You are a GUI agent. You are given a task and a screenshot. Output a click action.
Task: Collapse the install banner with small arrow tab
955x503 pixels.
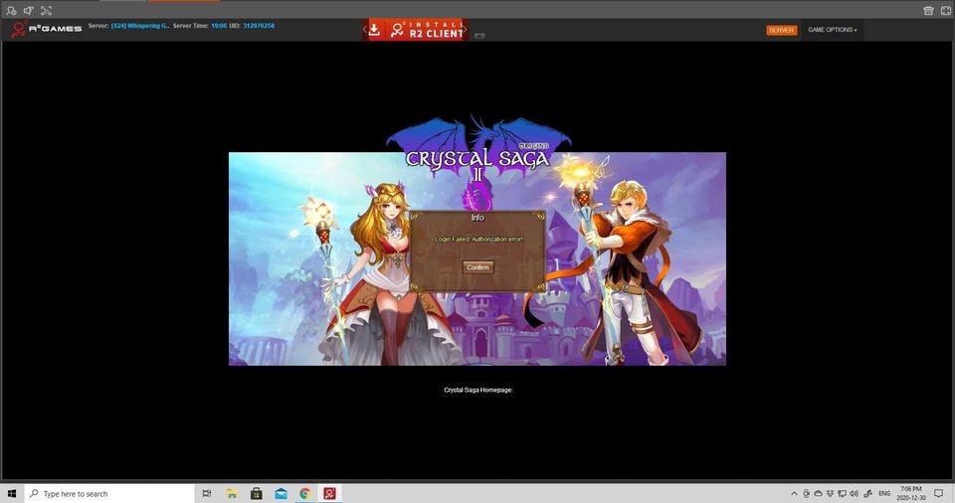[x=479, y=36]
